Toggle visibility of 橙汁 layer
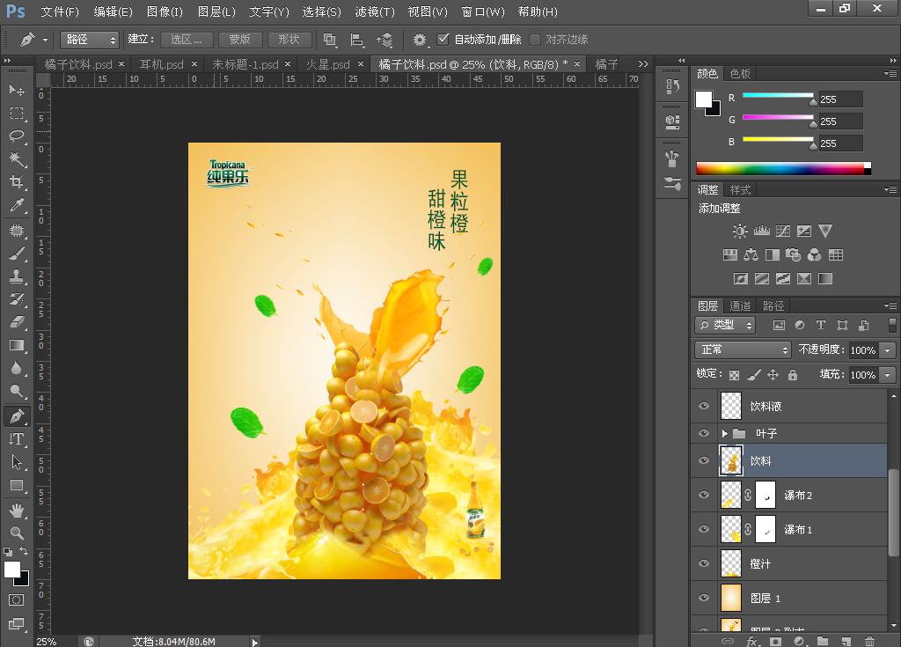 pyautogui.click(x=703, y=563)
